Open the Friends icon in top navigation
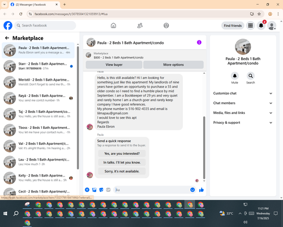Image resolution: width=283 pixels, height=227 pixels. (140, 26)
